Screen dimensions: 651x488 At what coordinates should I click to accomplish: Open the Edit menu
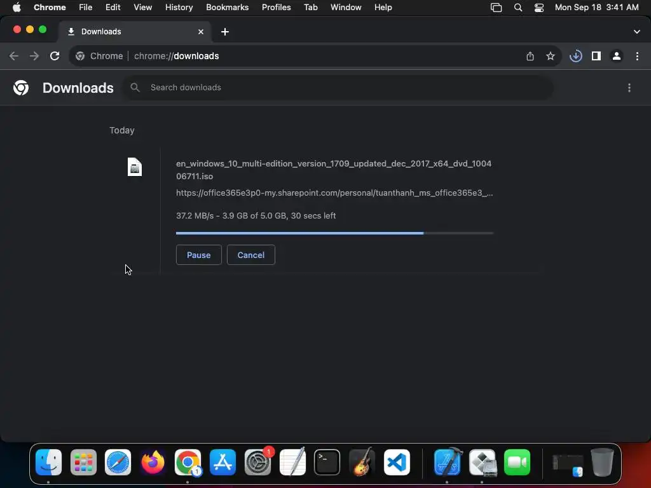click(x=113, y=8)
